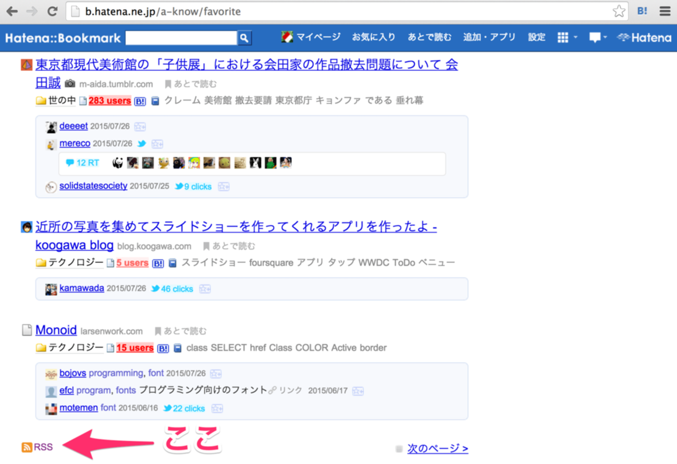
Task: Click B! button next to 5 users
Action: pos(158,264)
